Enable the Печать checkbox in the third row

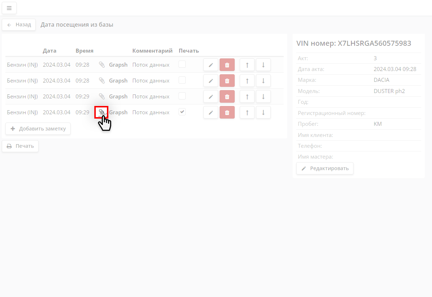coord(182,96)
